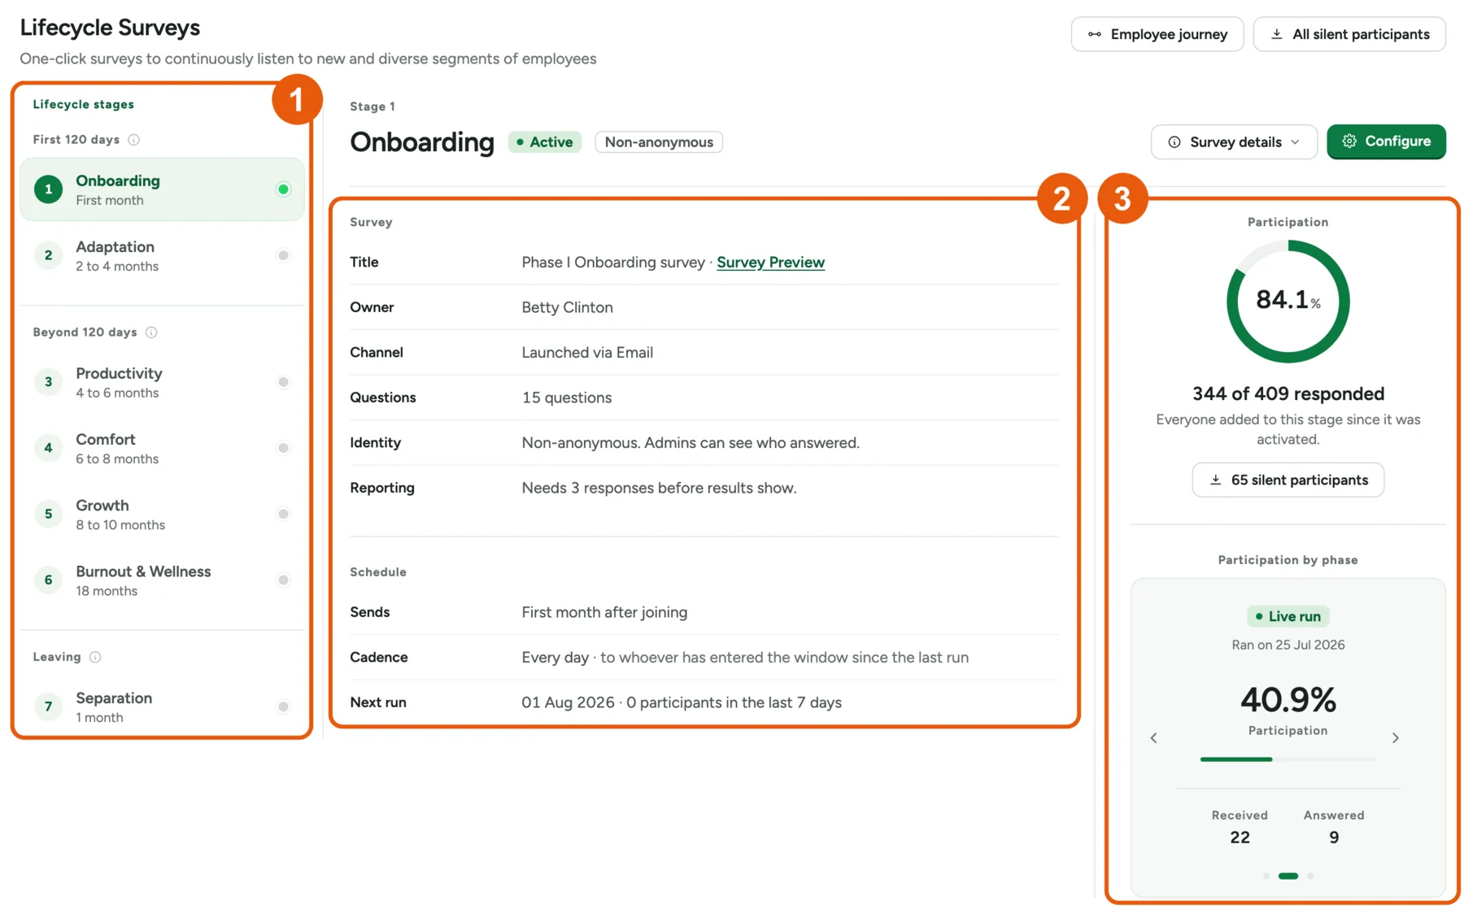Click the last carousel pagination dot

(x=1310, y=876)
